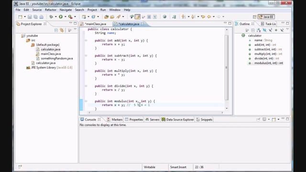Click the Print toolbar icon
Image resolution: width=306 pixels, height=172 pixels.
click(x=42, y=17)
